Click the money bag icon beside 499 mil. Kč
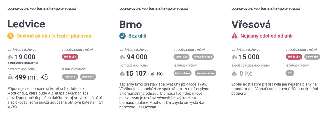 point(10,77)
